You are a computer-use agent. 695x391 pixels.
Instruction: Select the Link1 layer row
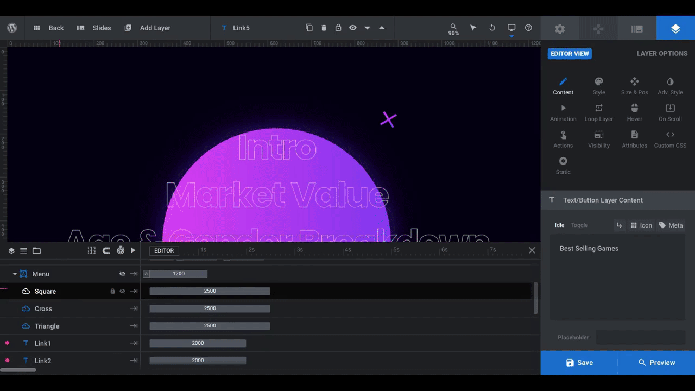click(70, 343)
